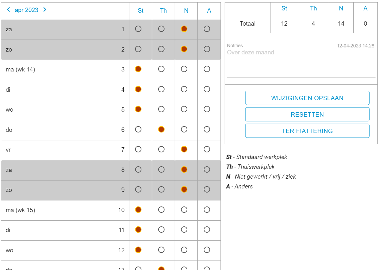The width and height of the screenshot is (379, 270).
Task: Set Saturday April 8 to Thuiswerkplek
Action: [161, 169]
